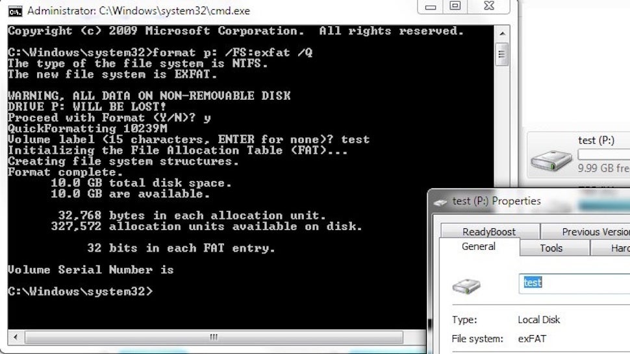Select the test (P:) drive icon in Explorer
This screenshot has width=630, height=354.
click(551, 161)
